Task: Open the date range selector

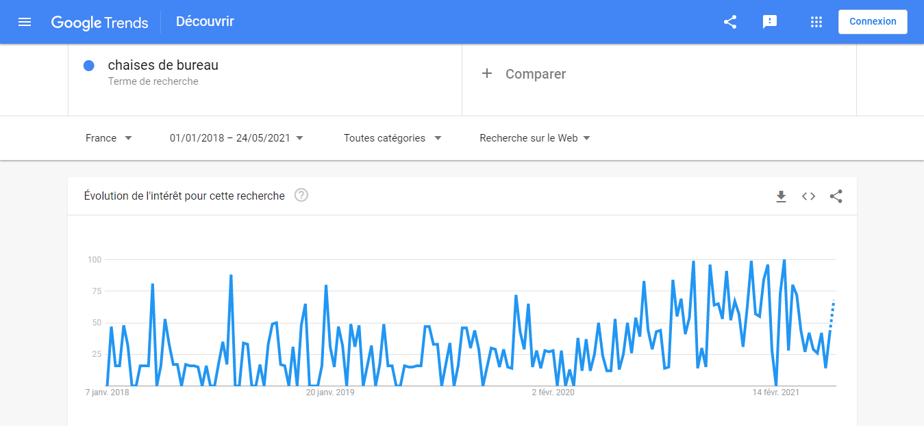Action: click(x=236, y=137)
